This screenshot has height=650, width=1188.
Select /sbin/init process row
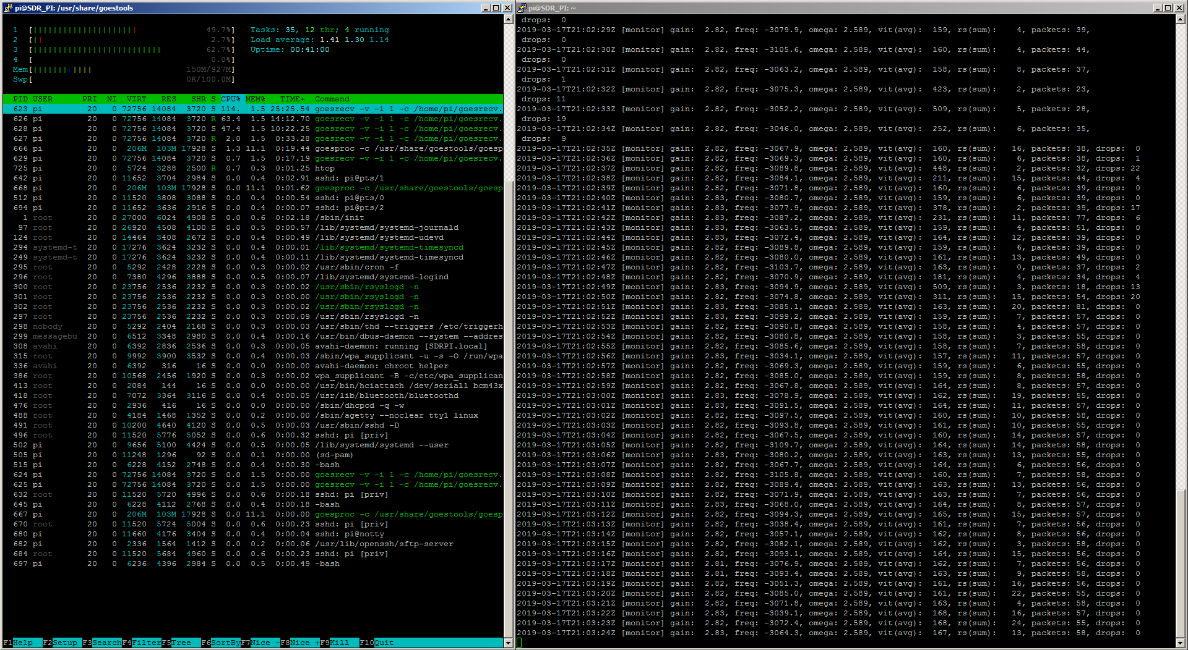(x=253, y=217)
